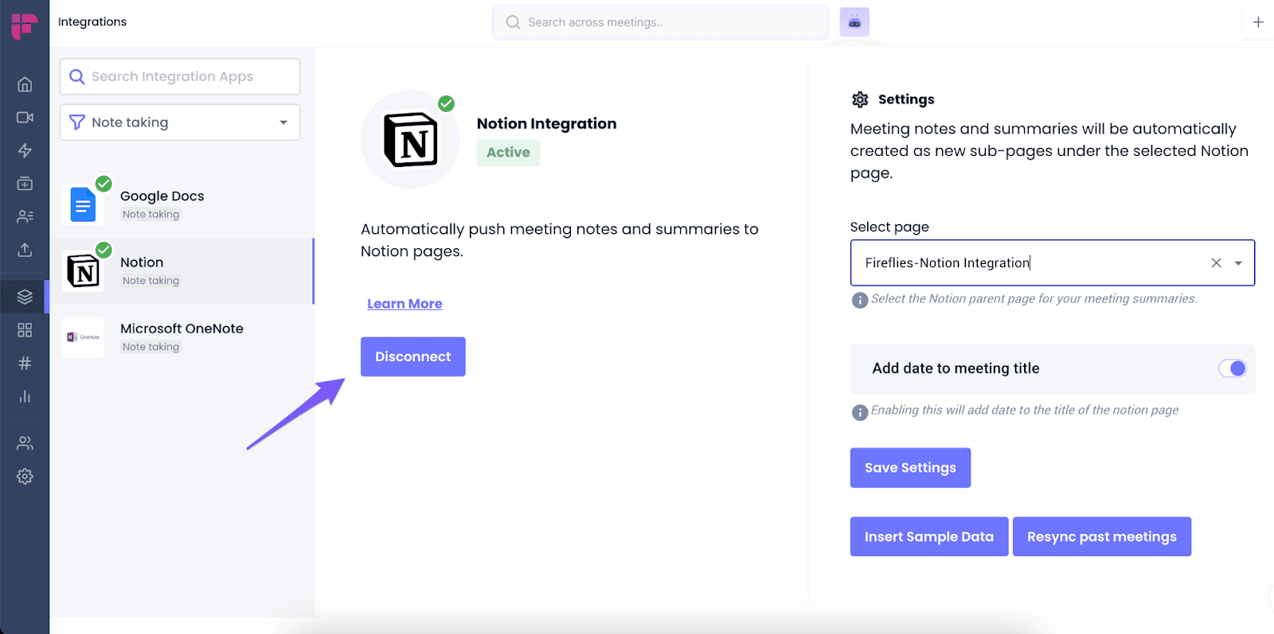The image size is (1274, 634).
Task: Open the Settings gear in sidebar
Action: [25, 476]
